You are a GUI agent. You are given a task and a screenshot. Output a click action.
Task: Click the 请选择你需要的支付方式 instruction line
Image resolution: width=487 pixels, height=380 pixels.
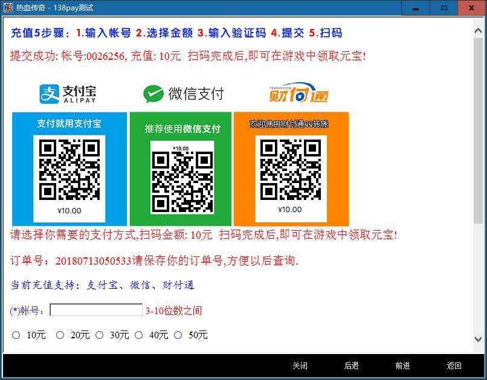pyautogui.click(x=204, y=234)
